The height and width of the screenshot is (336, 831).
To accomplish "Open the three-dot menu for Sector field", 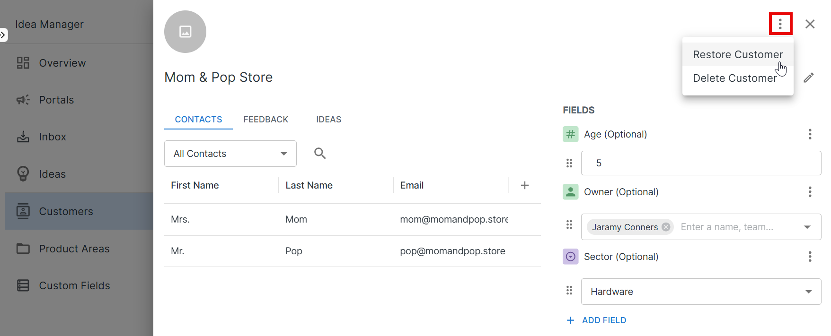I will [x=810, y=257].
